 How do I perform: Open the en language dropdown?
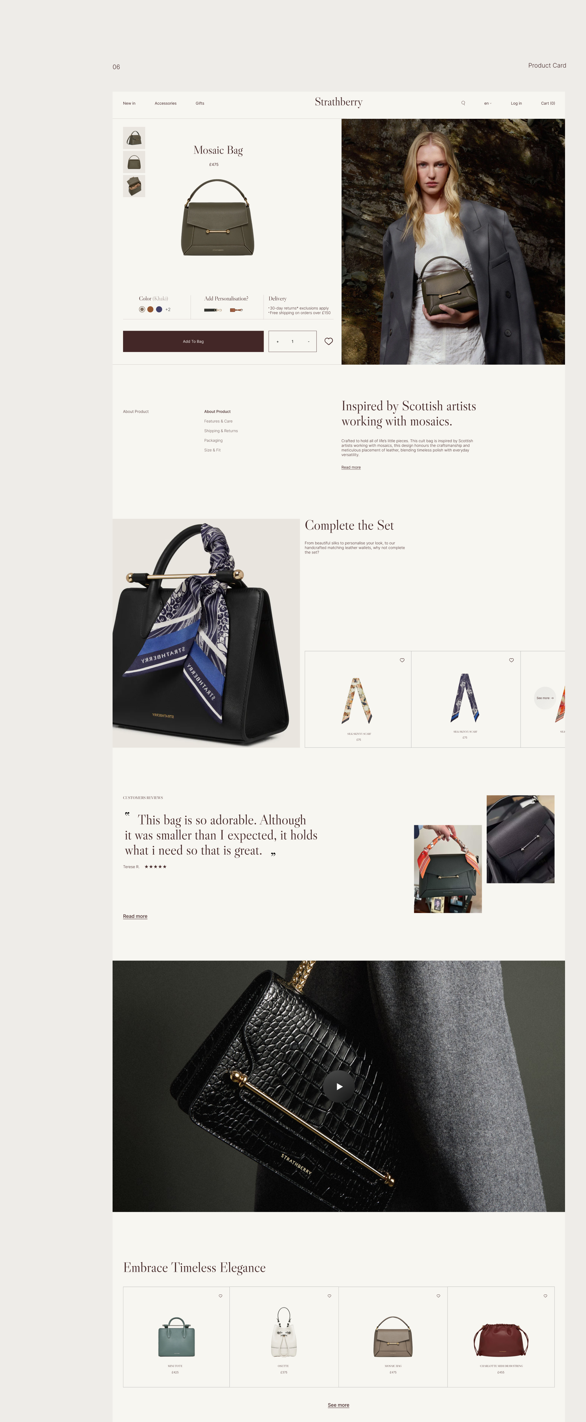click(487, 103)
